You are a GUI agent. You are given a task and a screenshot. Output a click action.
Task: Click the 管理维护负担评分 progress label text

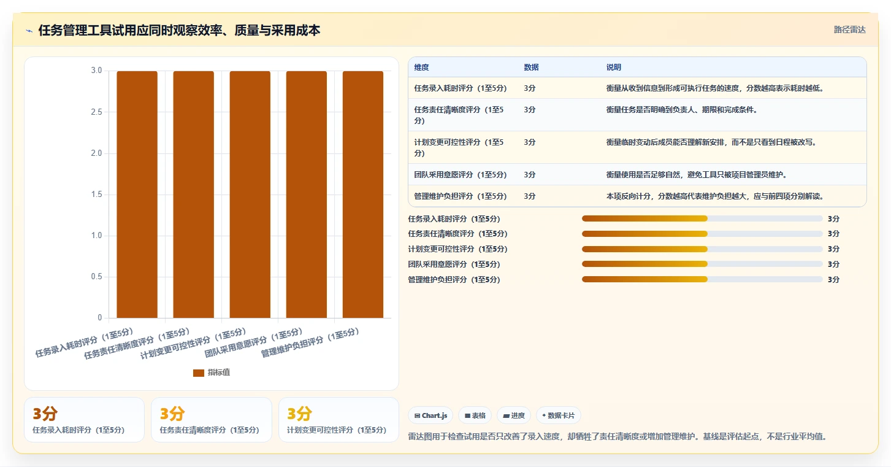click(454, 280)
